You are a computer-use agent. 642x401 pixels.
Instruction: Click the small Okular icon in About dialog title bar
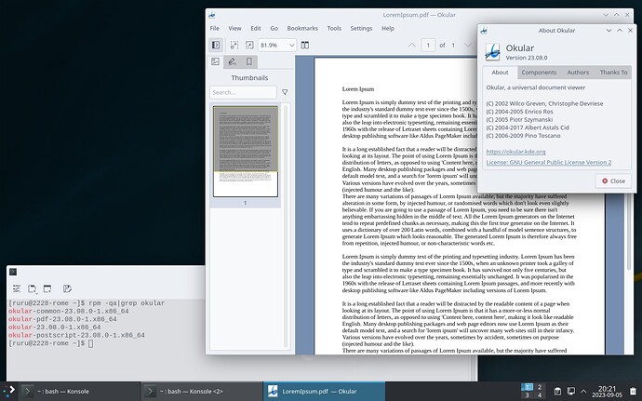484,31
